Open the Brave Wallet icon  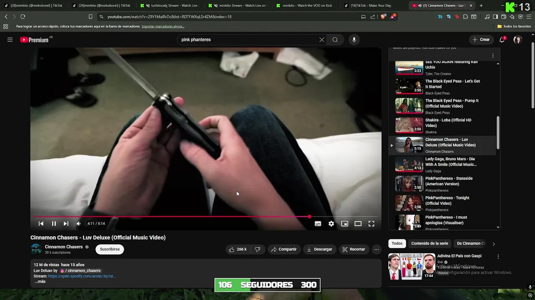click(504, 17)
